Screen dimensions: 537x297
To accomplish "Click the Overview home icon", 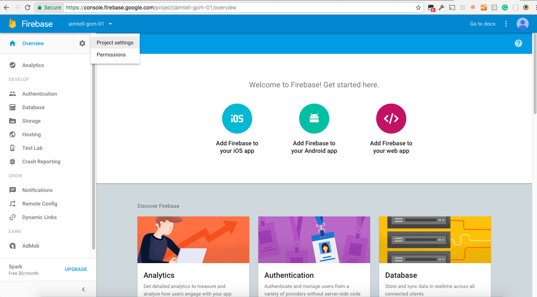I will click(12, 43).
